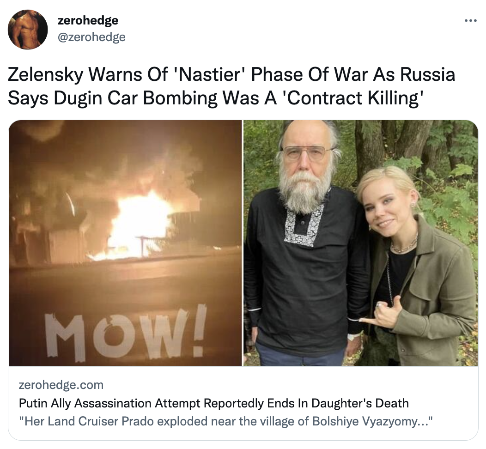486x449 pixels.
Task: Click the 'Her Land Cruiser Prado exploded' description
Action: pyautogui.click(x=225, y=421)
